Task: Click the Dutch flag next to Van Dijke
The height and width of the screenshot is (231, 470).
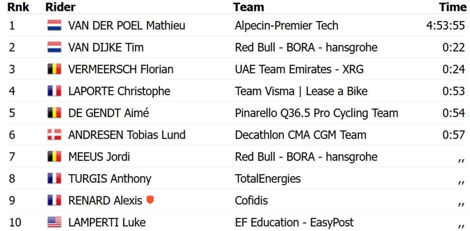Action: [54, 47]
